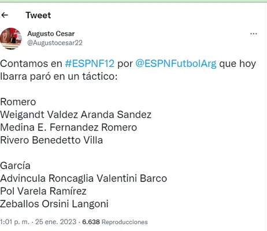Click the Tweet header title

[x=38, y=15]
